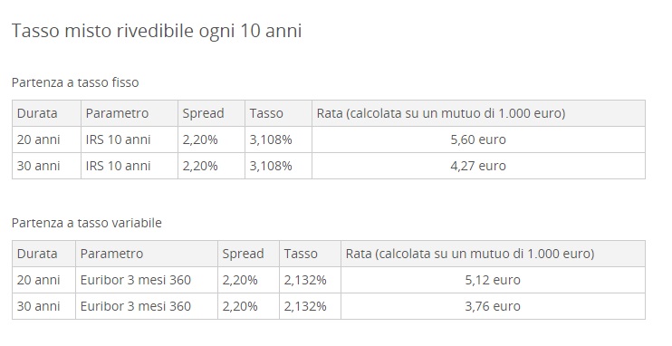Select the 5,60 euro rate cell
672x346 pixels.
tap(478, 139)
